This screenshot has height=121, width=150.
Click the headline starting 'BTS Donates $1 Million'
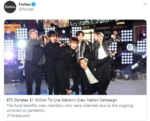[x=62, y=100]
